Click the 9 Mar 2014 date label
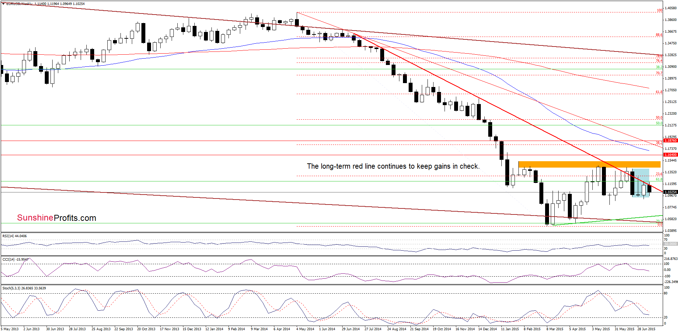678x332 pixels. click(259, 329)
